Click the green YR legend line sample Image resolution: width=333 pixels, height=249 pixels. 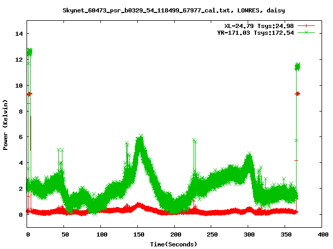(x=306, y=33)
